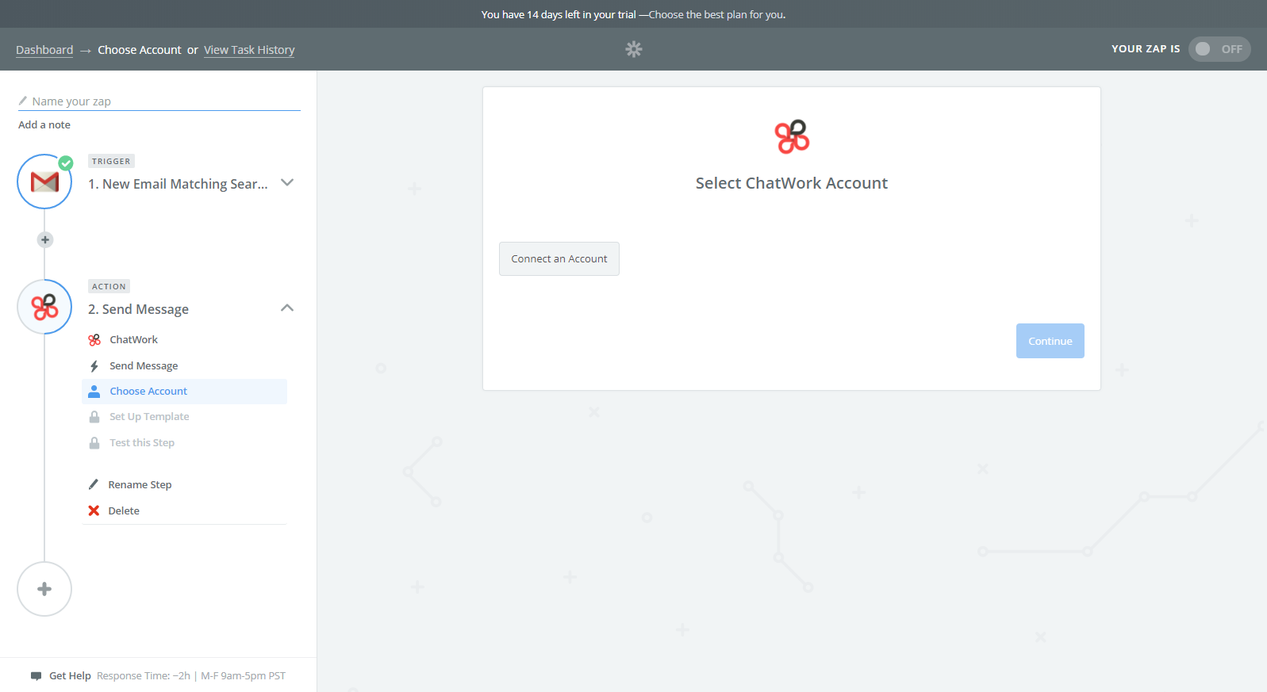
Task: Click the pencil icon next to zap name
Action: (23, 101)
